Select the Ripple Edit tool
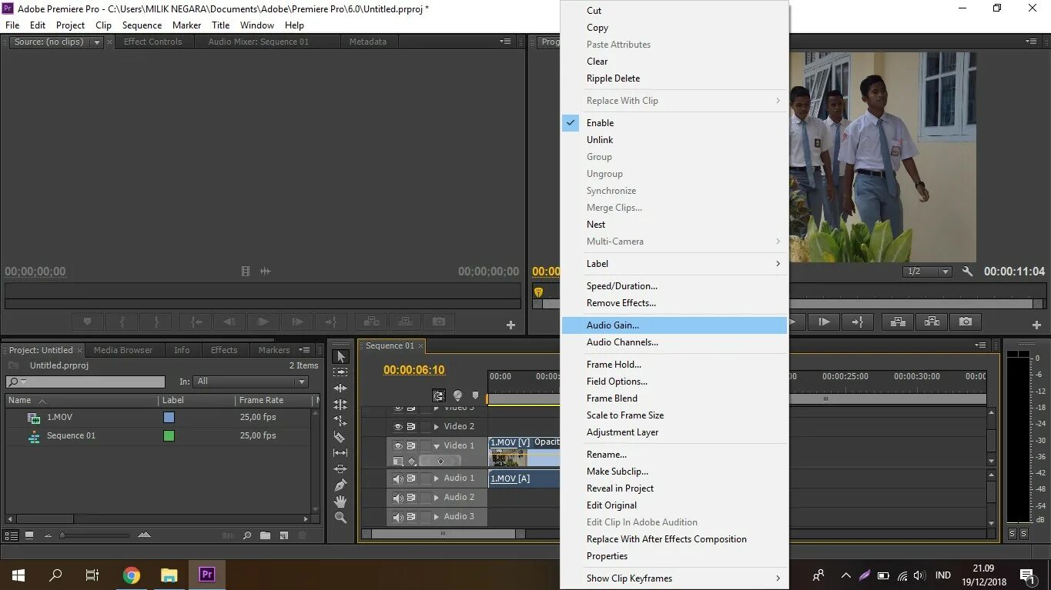 340,388
